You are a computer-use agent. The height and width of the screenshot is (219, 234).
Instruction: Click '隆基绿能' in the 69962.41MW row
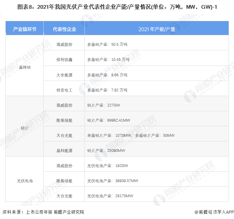pos(64,120)
